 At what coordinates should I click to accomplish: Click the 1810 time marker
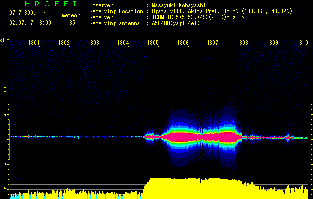click(302, 43)
